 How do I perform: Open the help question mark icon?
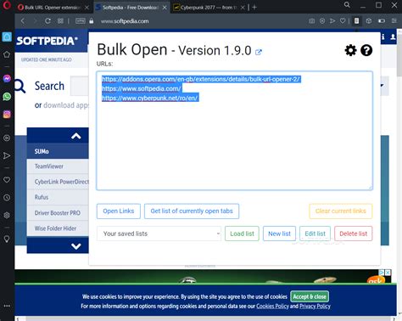[366, 50]
